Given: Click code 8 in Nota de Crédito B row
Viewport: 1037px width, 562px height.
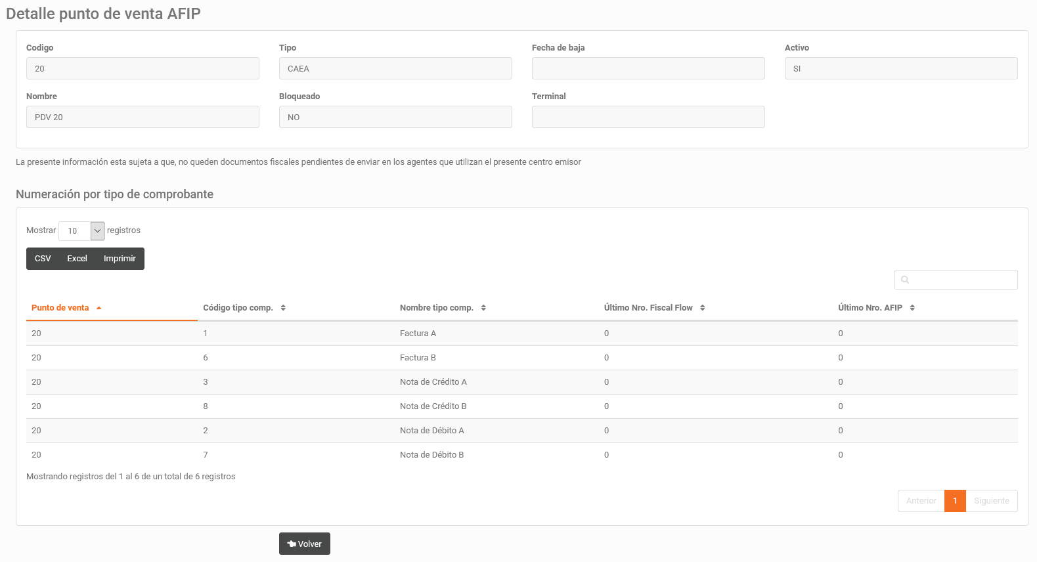Looking at the screenshot, I should click(206, 406).
